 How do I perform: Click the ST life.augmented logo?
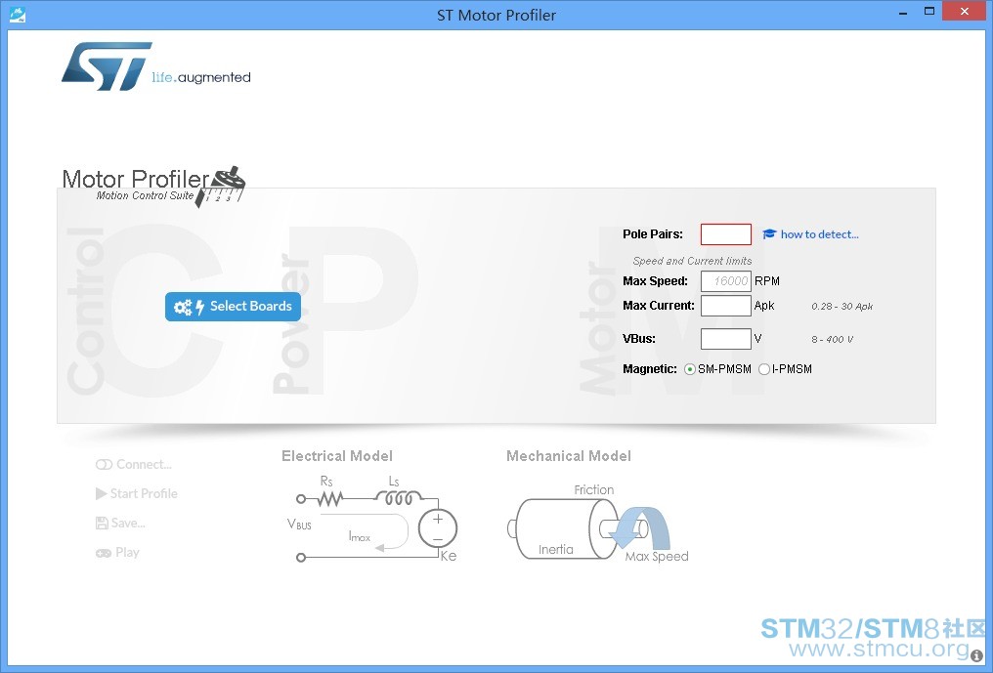pos(155,66)
